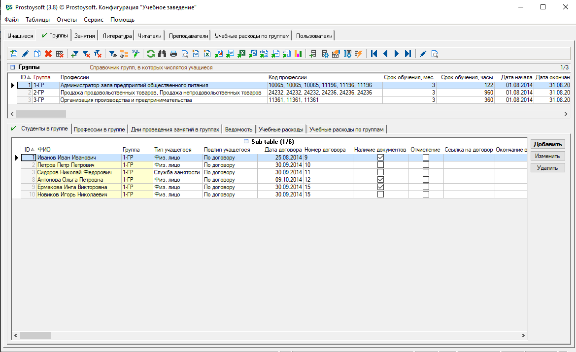The width and height of the screenshot is (576, 352).
Task: Click the Sub table (1/6) header icon
Action: click(246, 142)
